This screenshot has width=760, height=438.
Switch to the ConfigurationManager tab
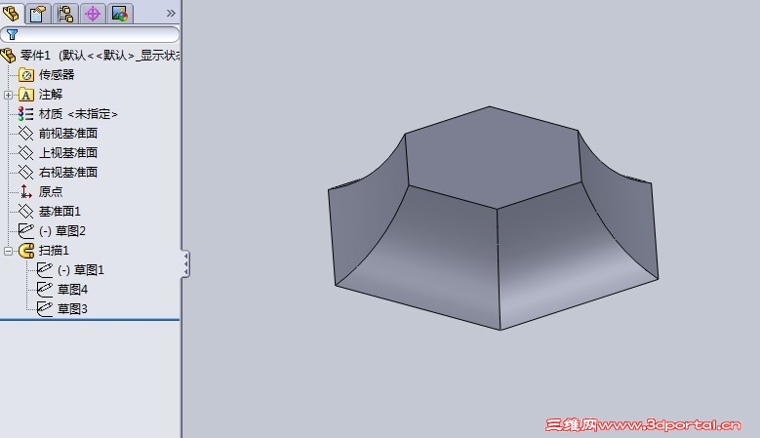pyautogui.click(x=65, y=13)
